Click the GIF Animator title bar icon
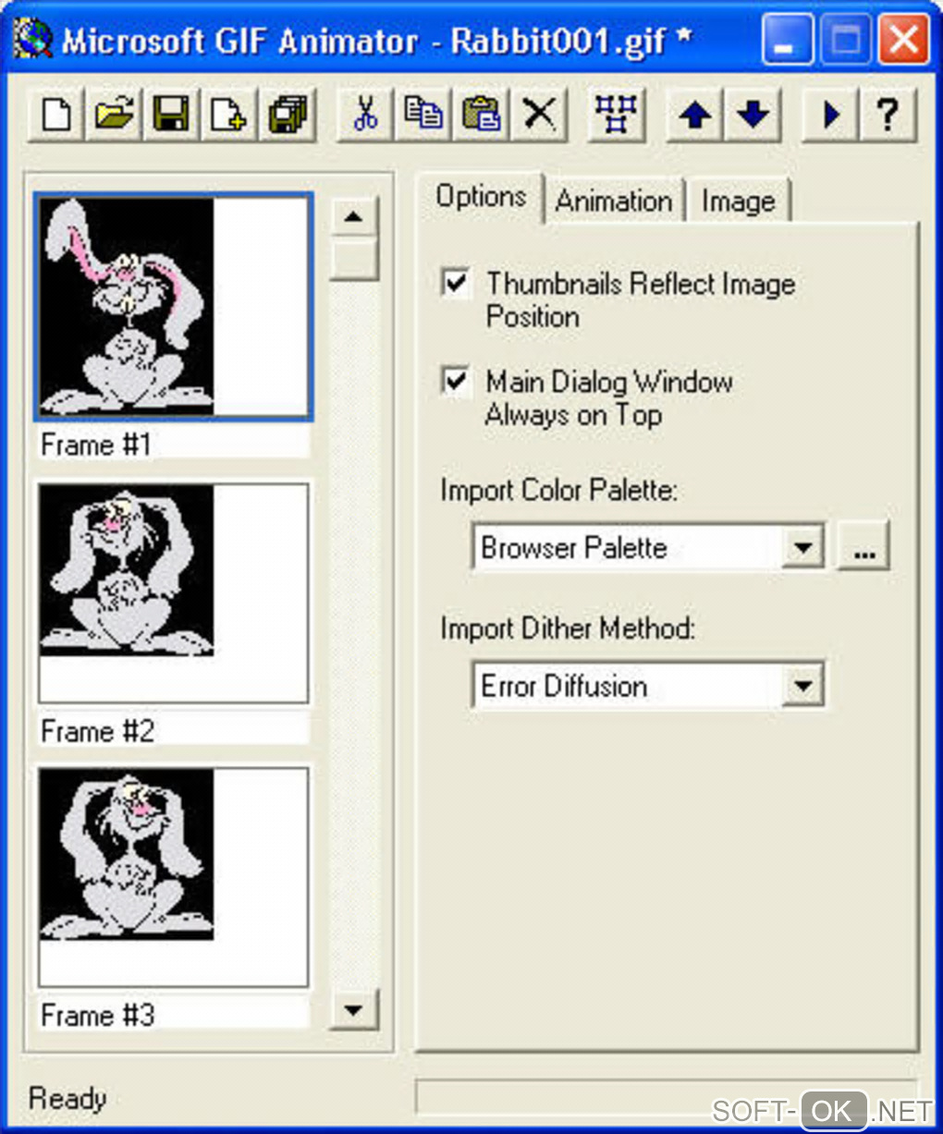Screen dimensions: 943x1134 [x=32, y=40]
